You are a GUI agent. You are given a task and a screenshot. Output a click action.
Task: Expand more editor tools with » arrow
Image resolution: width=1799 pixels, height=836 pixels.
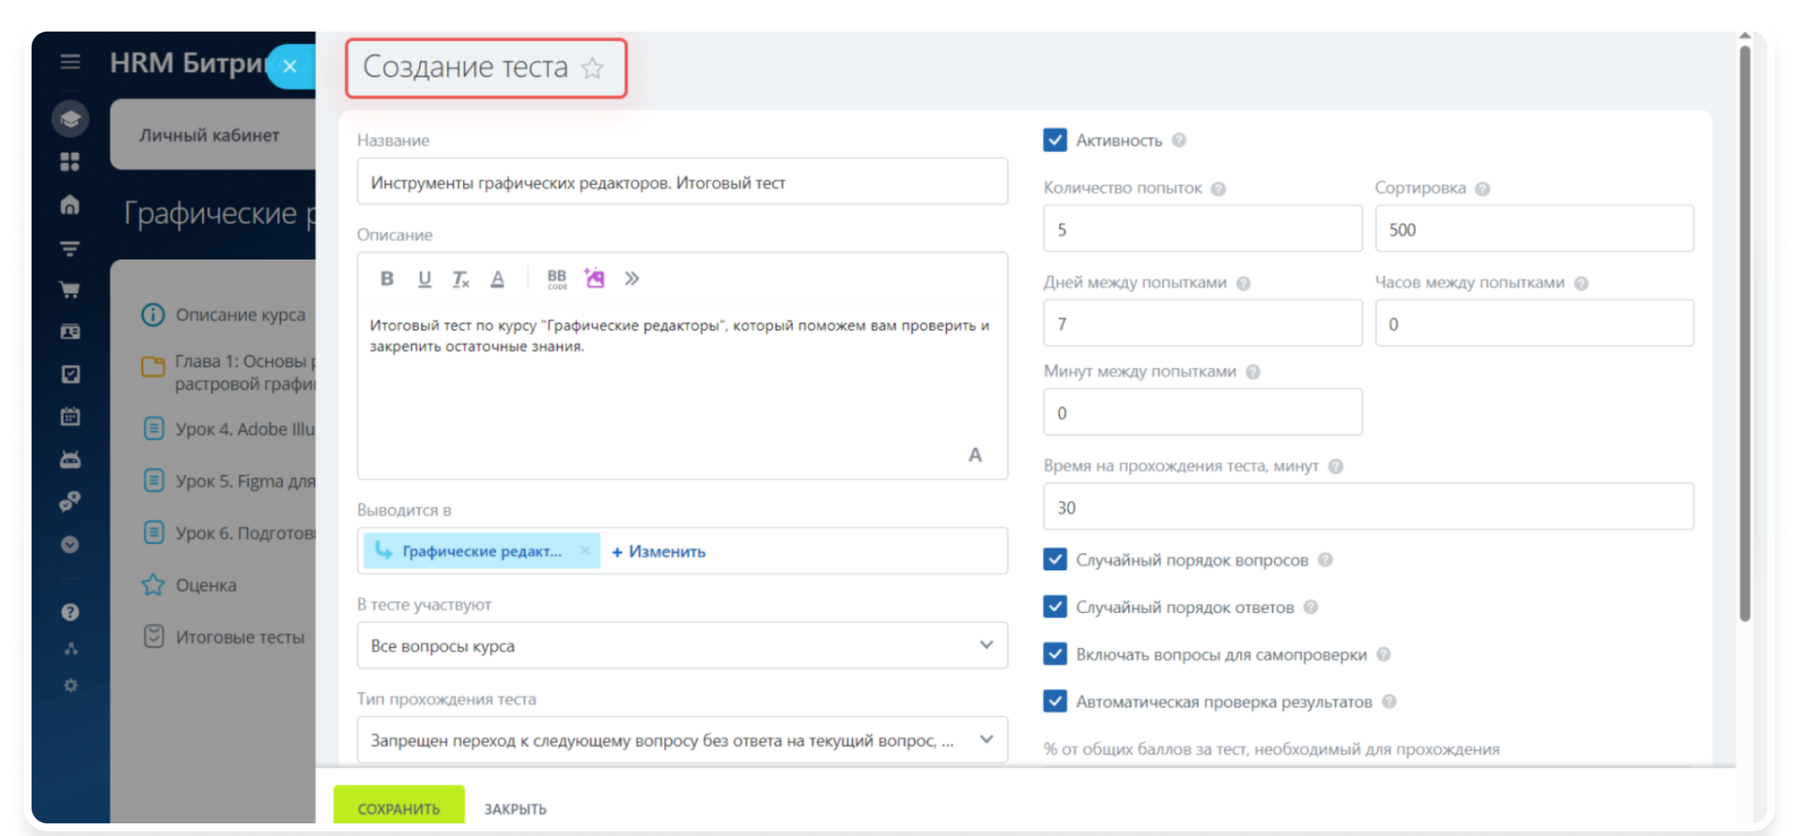click(631, 278)
